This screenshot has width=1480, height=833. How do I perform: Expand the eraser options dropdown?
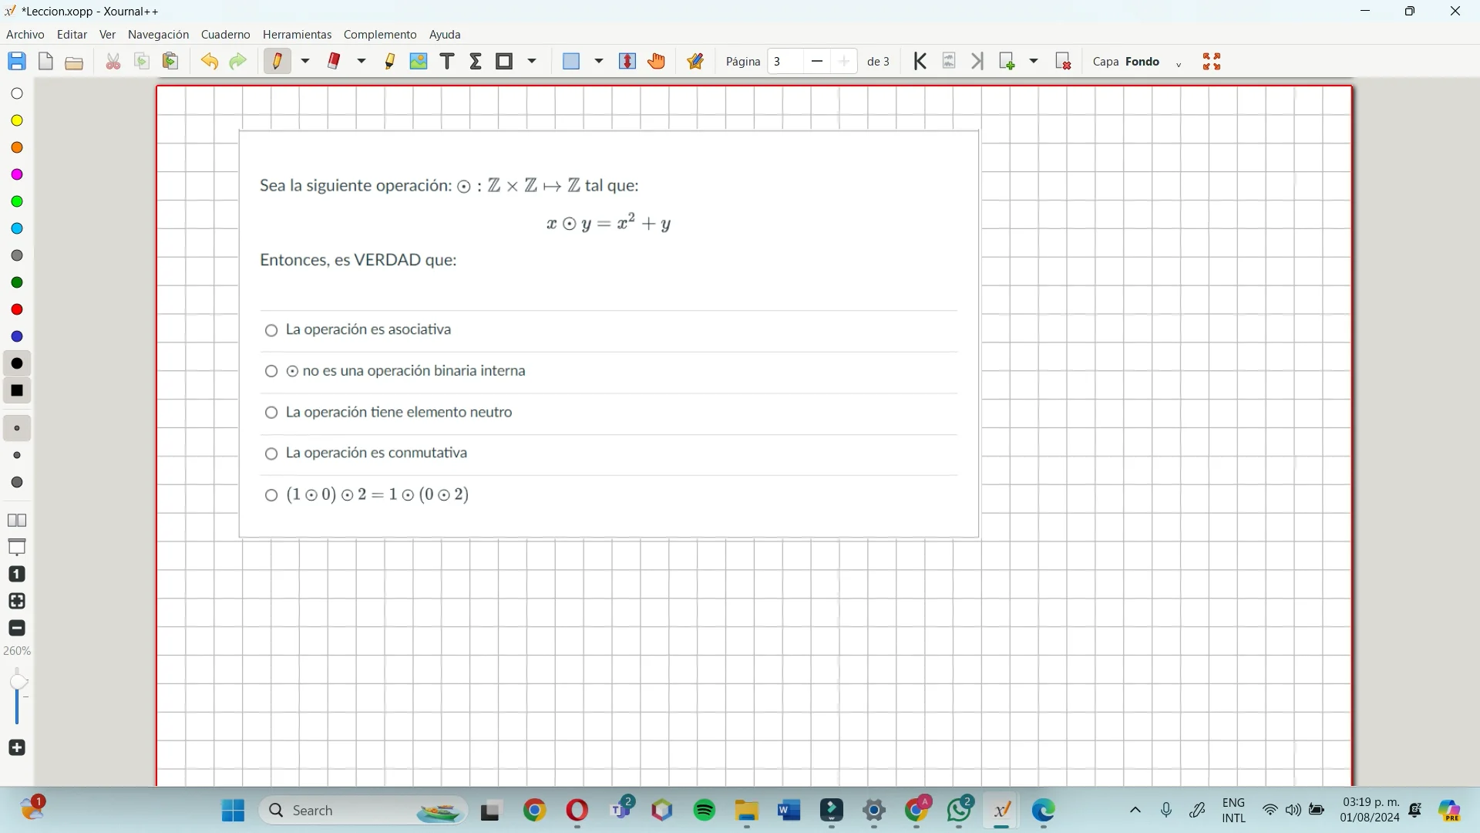click(x=362, y=62)
